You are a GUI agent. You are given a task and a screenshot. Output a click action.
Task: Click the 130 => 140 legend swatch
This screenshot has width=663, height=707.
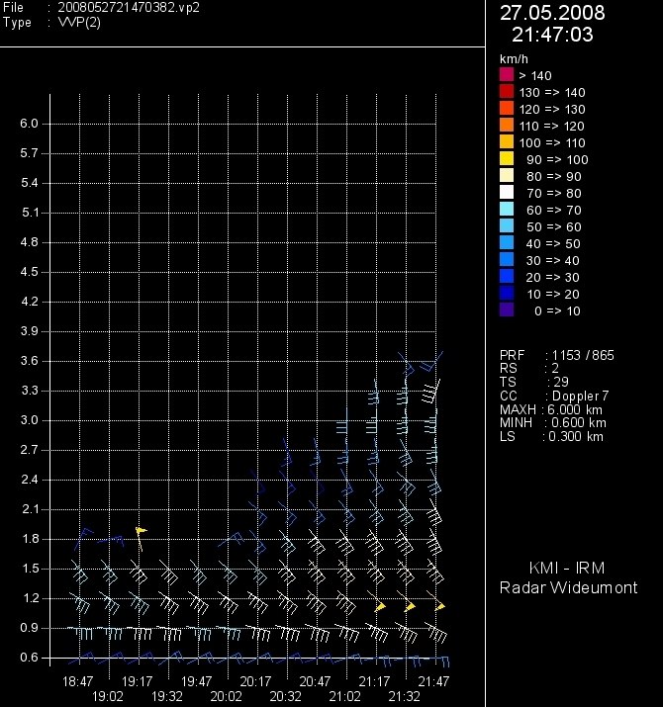507,91
